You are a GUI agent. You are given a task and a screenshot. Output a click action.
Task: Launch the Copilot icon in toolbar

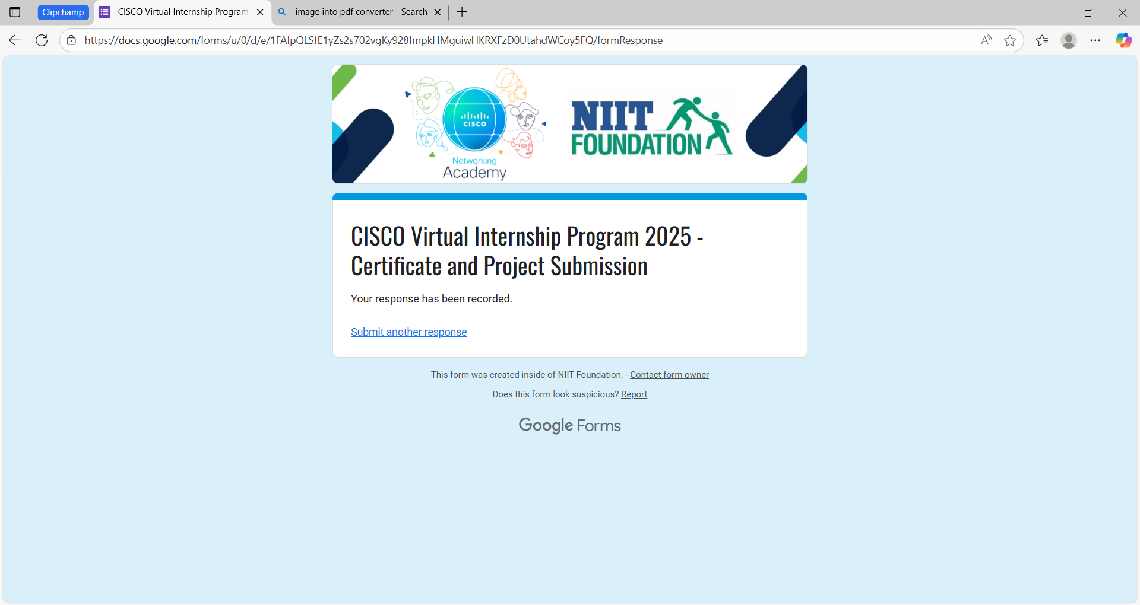(1123, 40)
